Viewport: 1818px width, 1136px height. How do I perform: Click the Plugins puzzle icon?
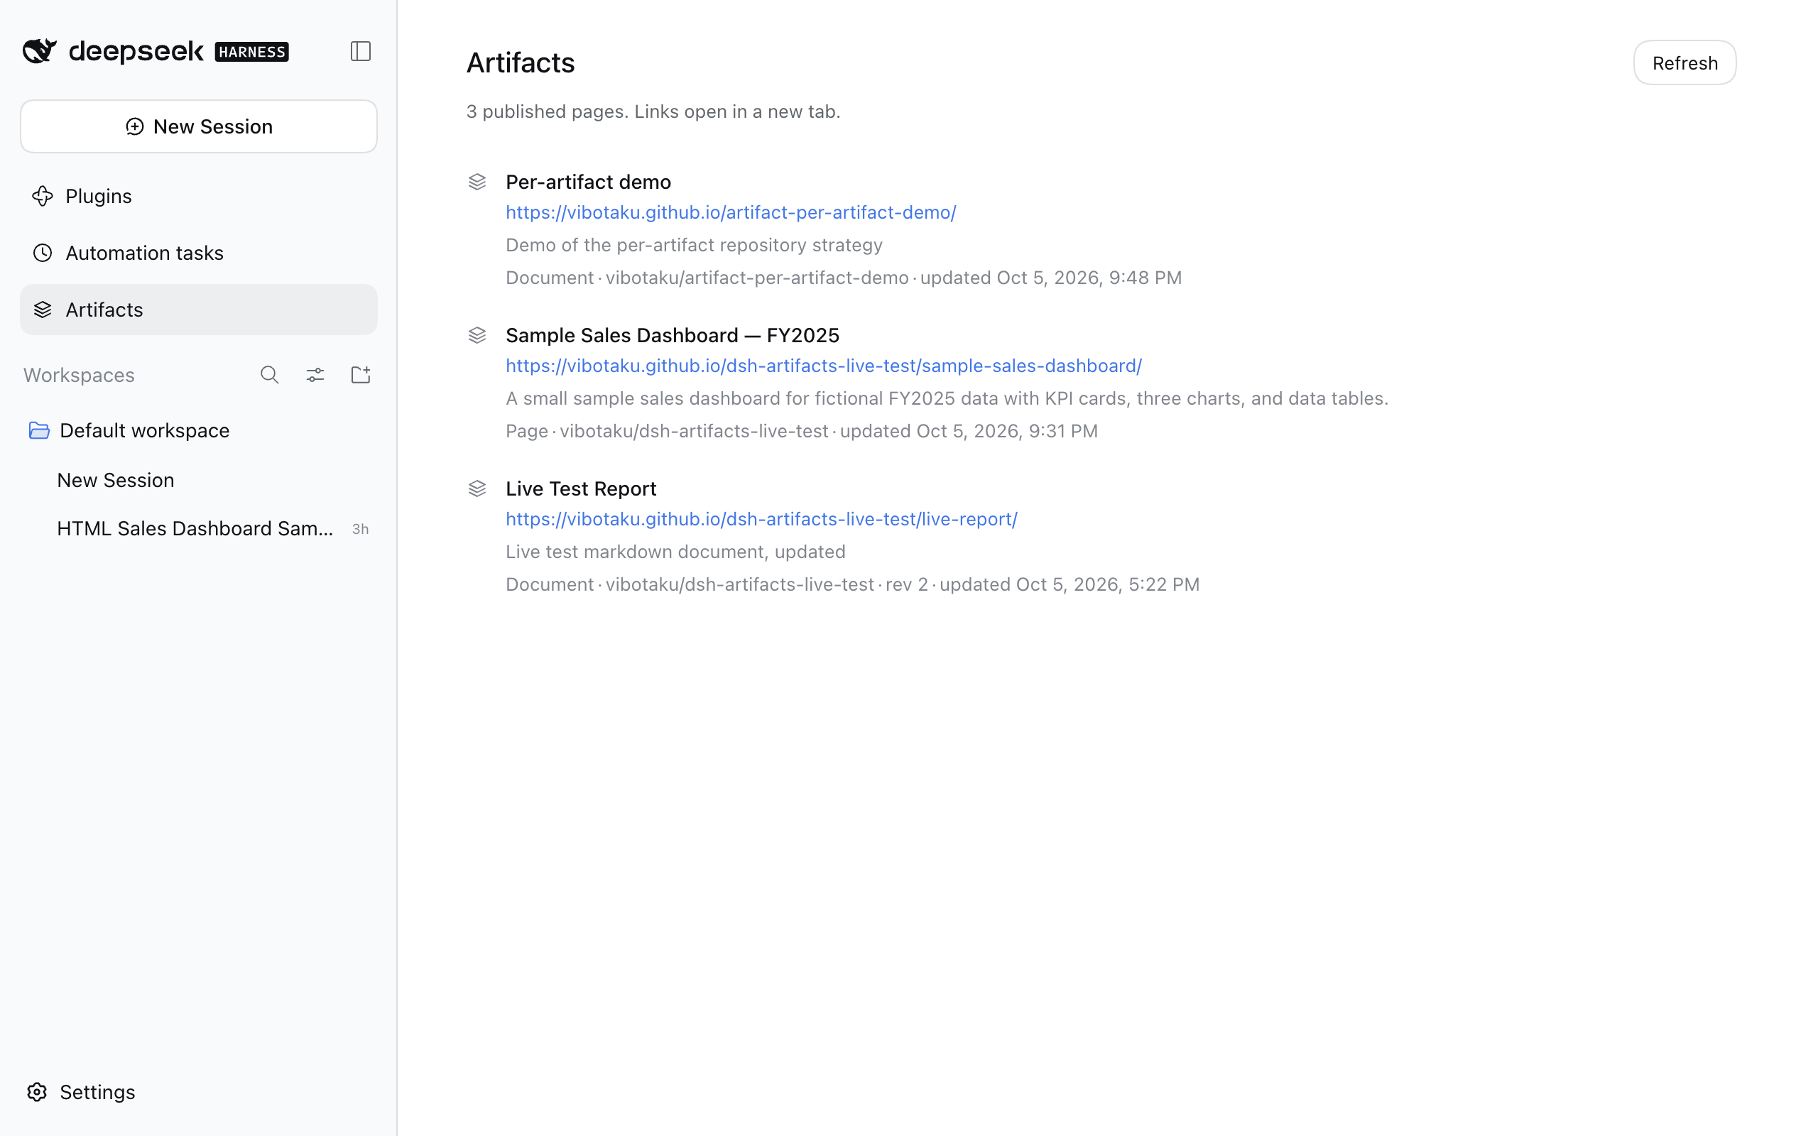(43, 196)
